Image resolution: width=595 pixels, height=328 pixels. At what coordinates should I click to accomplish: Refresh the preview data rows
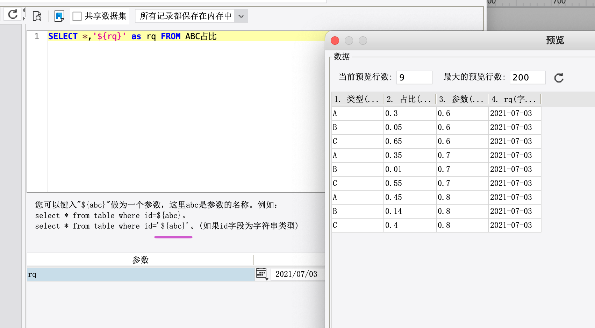click(x=559, y=78)
